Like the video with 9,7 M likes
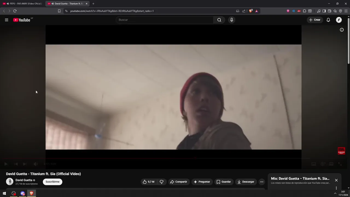The image size is (350, 197). 148,182
